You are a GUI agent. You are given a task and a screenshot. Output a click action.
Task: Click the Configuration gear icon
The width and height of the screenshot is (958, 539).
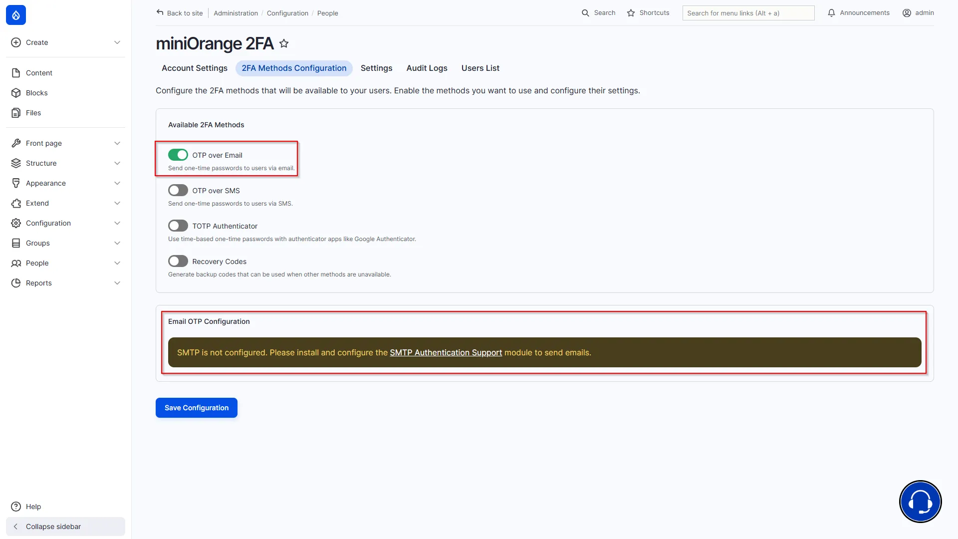point(16,223)
